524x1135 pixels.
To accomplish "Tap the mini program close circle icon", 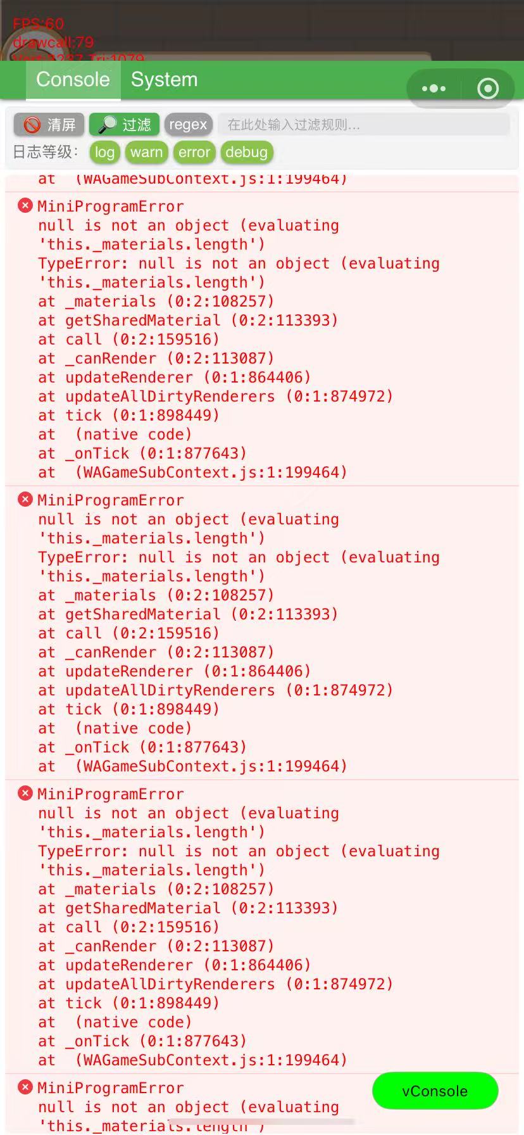I will click(487, 89).
